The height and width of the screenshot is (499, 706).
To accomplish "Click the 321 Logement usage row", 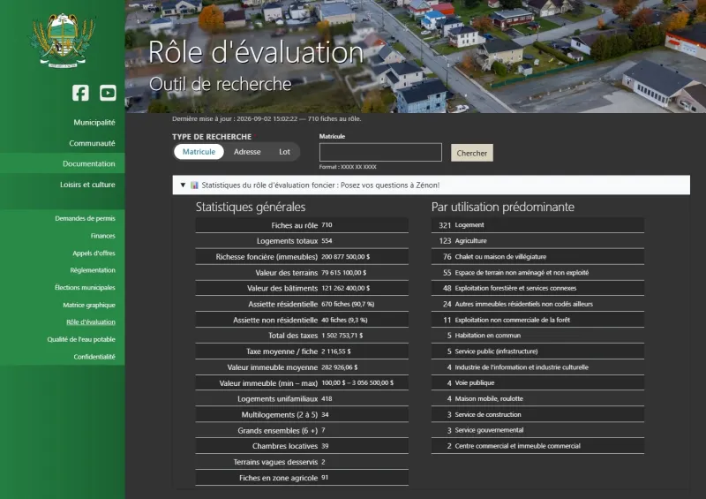I will tap(537, 225).
